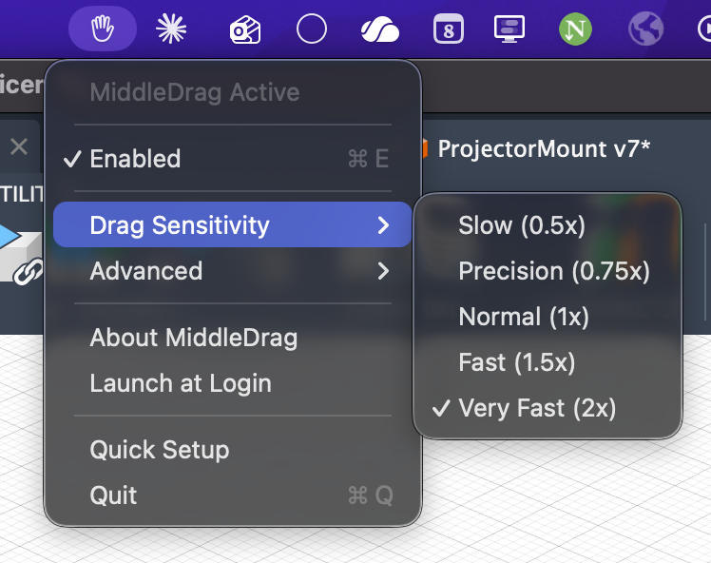Set sensitivity to Slow (0.5x)
711x563 pixels.
[522, 225]
